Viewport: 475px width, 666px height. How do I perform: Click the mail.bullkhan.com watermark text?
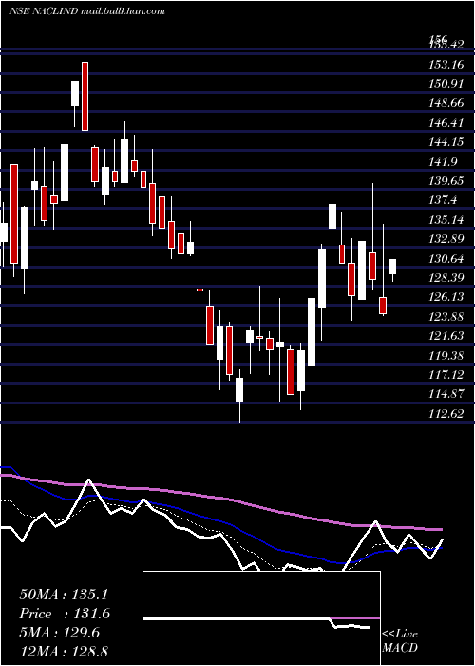(123, 11)
